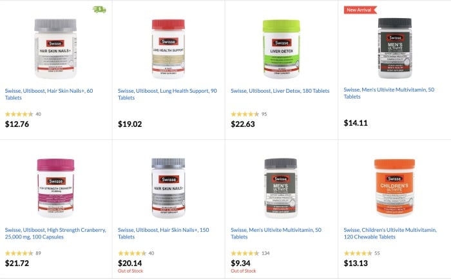Open Swisse Lung Health Support 90 Tablets link
Image resolution: width=451 pixels, height=279 pixels.
pos(167,94)
